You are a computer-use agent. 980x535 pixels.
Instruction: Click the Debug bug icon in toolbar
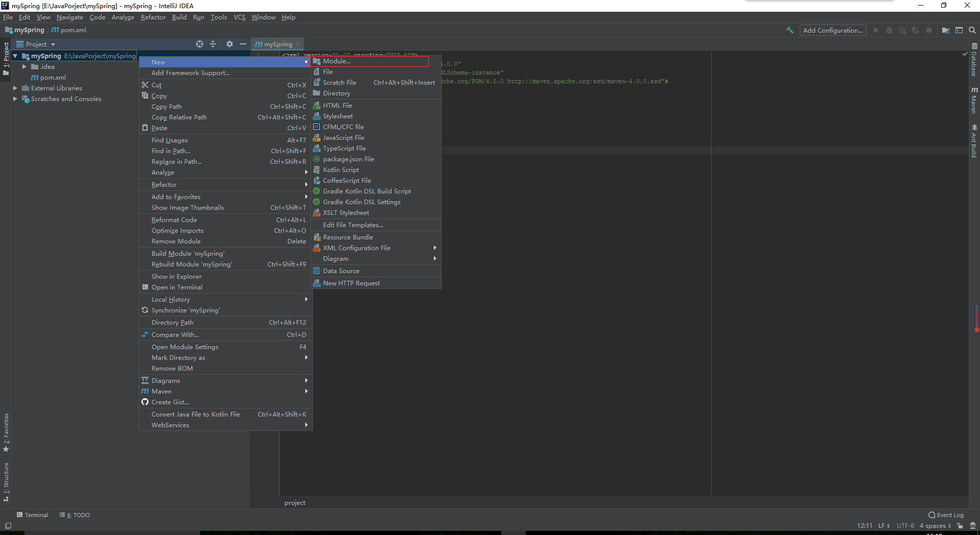(x=889, y=30)
